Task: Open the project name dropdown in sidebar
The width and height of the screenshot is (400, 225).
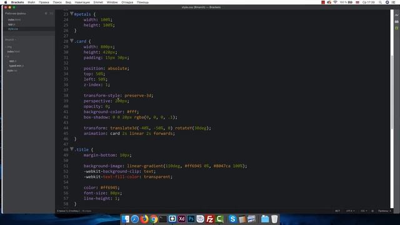Action: [11, 39]
